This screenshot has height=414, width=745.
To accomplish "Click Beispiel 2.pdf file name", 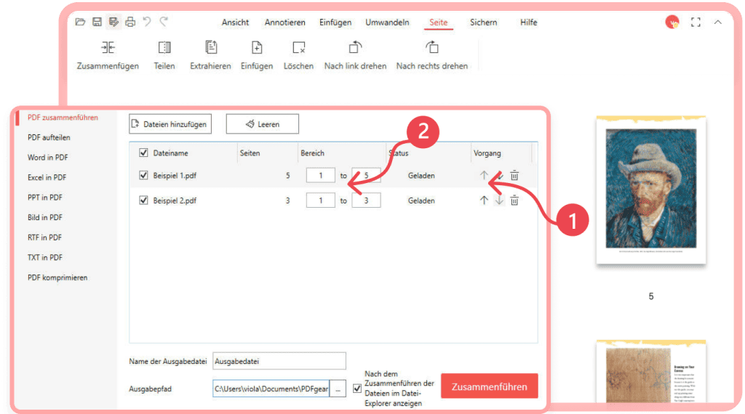I will 175,200.
